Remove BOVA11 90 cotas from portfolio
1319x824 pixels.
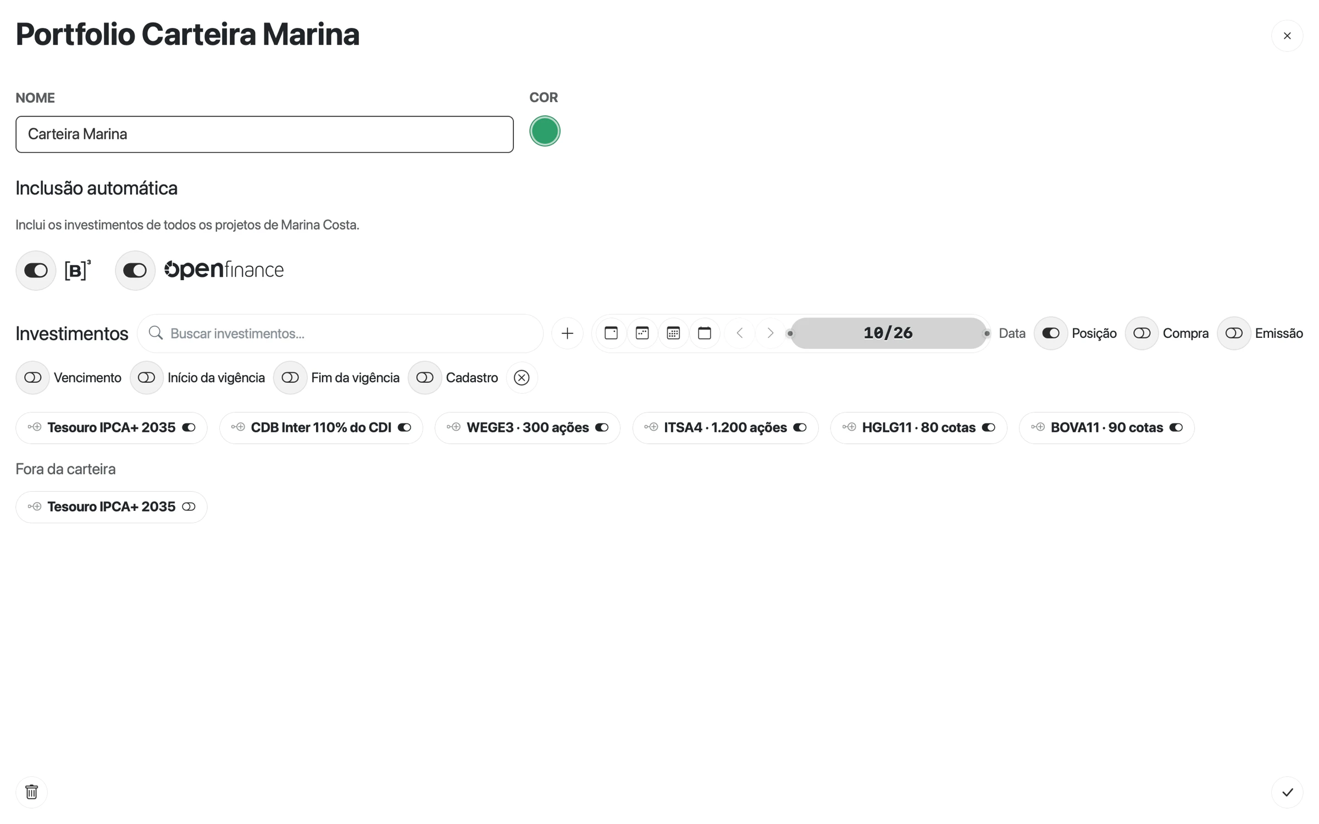tap(1176, 427)
